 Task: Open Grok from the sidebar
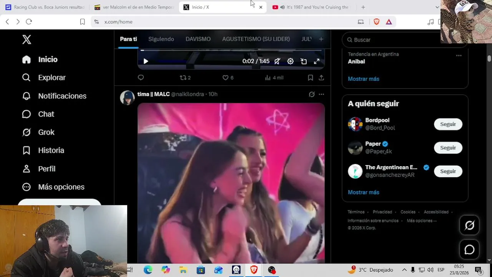point(38,132)
